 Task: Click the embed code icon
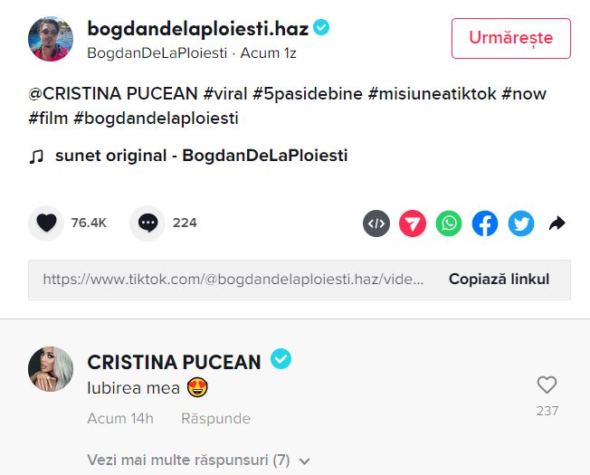[x=376, y=223]
